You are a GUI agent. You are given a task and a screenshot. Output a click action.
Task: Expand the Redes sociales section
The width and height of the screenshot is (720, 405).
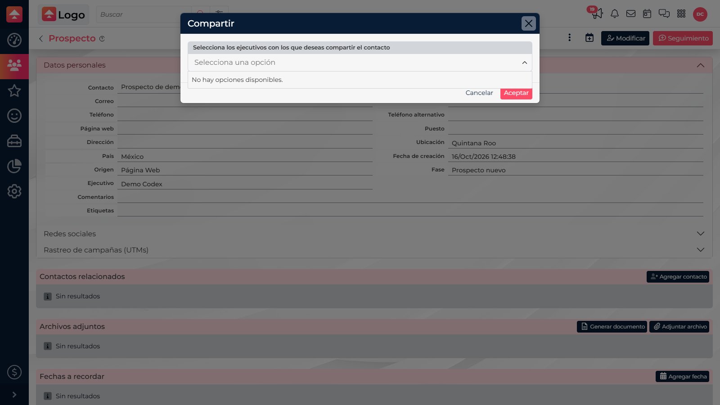[x=701, y=234]
